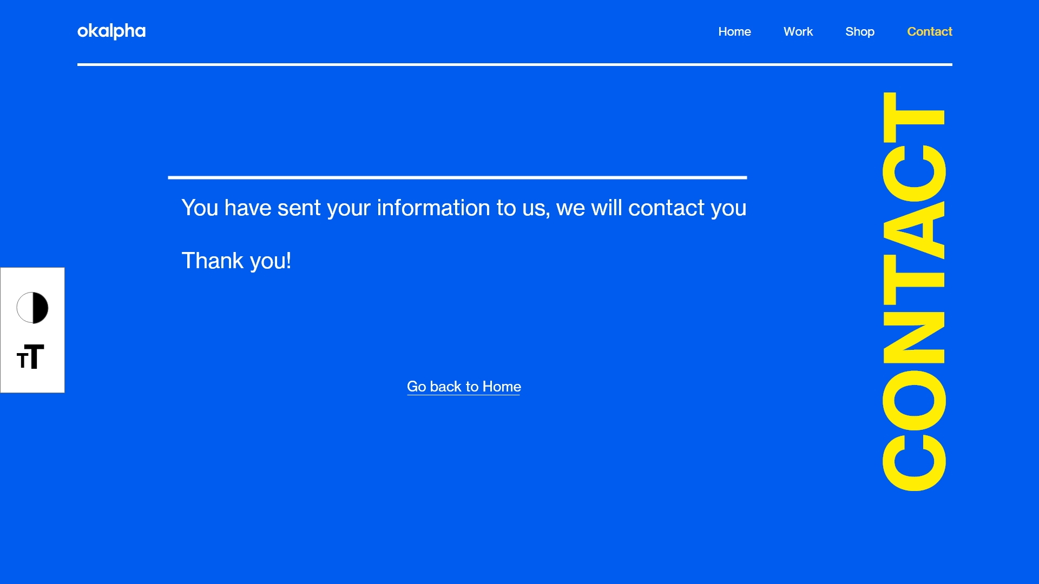Click the white line above the confirmation message

(x=457, y=177)
